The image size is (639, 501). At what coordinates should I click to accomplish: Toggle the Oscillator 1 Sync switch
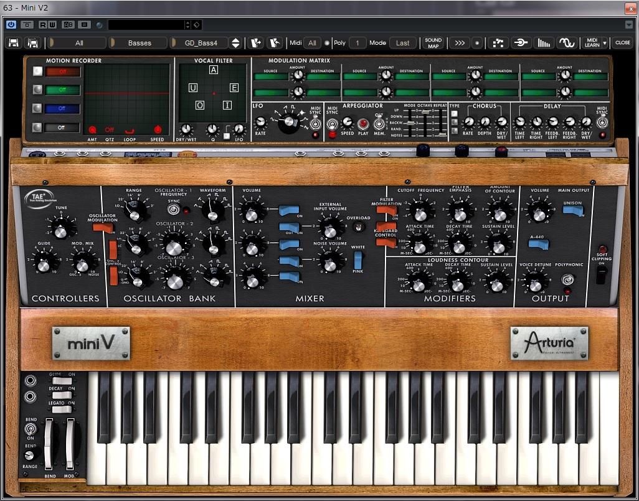[174, 210]
